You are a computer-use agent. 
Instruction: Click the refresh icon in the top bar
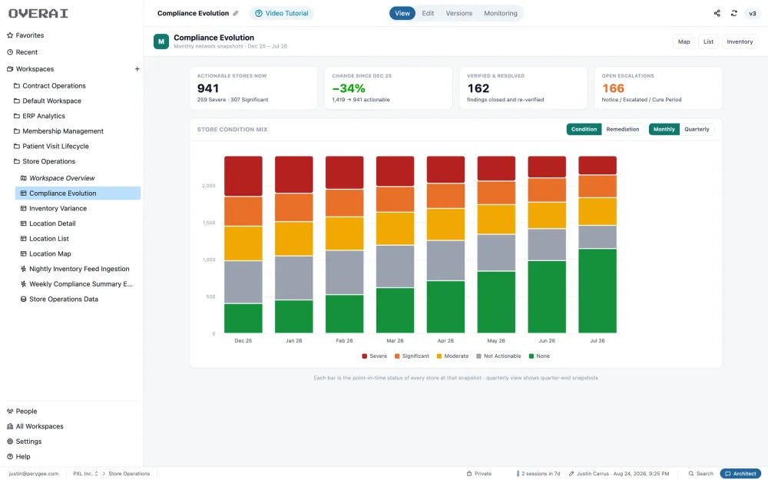pyautogui.click(x=733, y=13)
